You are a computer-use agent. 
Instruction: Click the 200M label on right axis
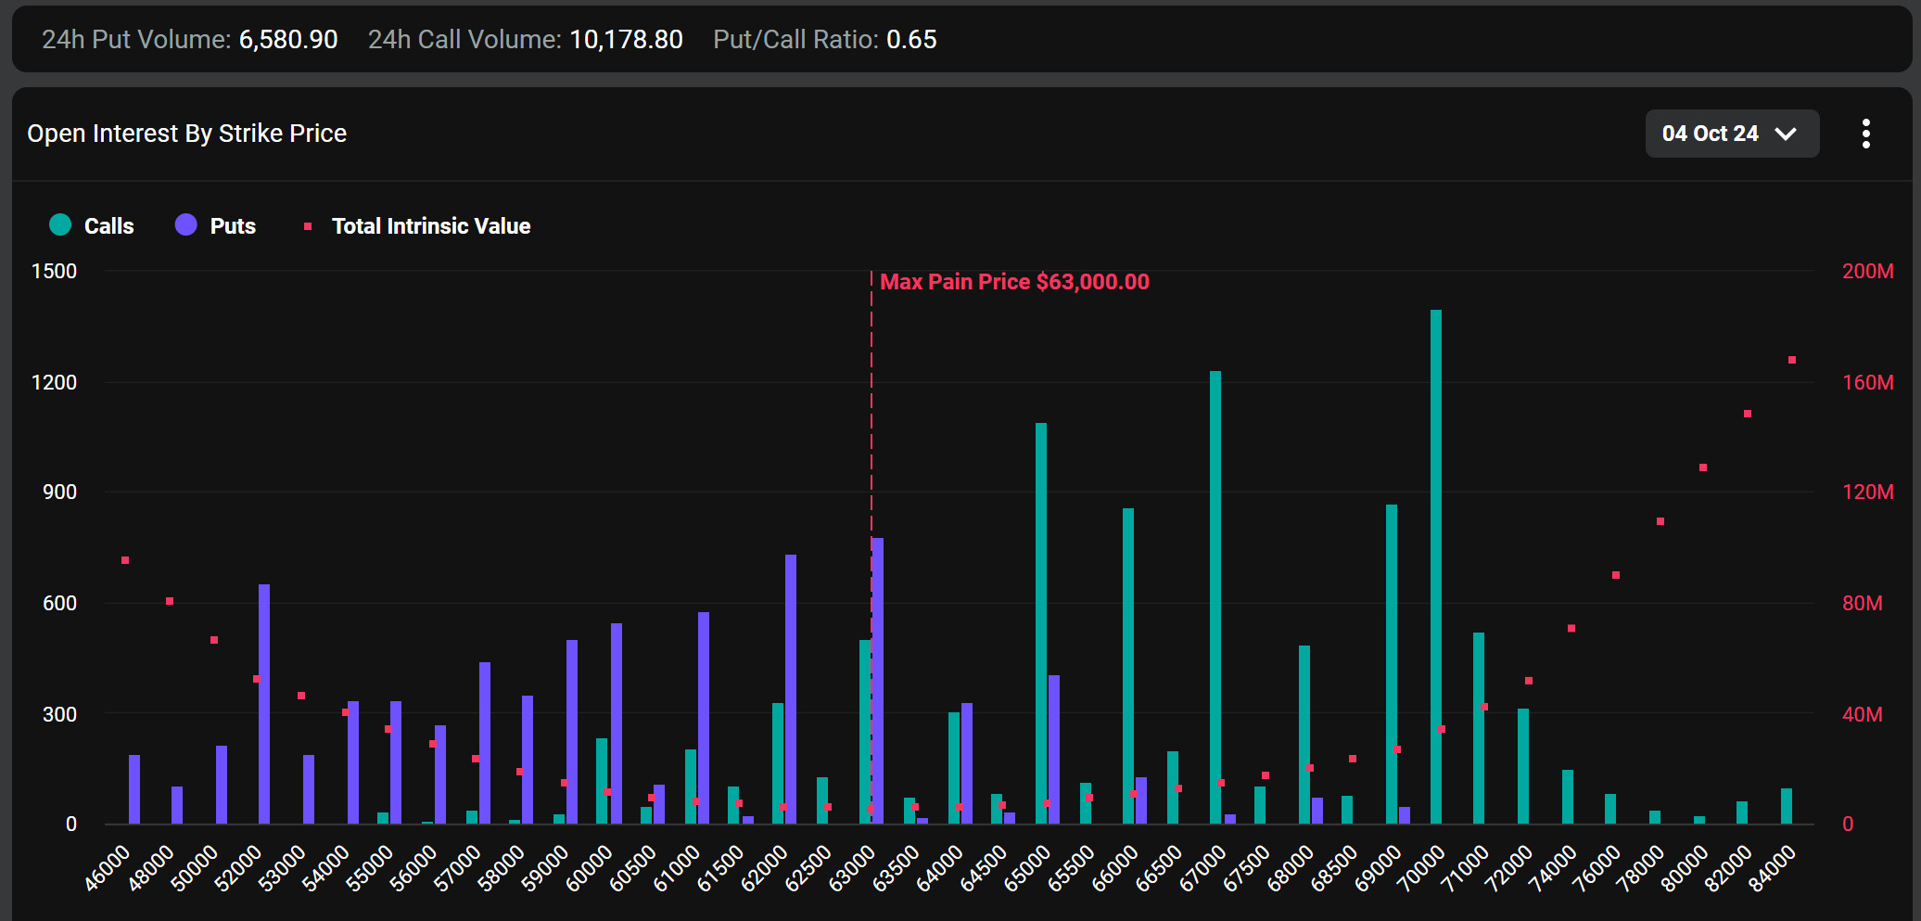click(x=1868, y=271)
